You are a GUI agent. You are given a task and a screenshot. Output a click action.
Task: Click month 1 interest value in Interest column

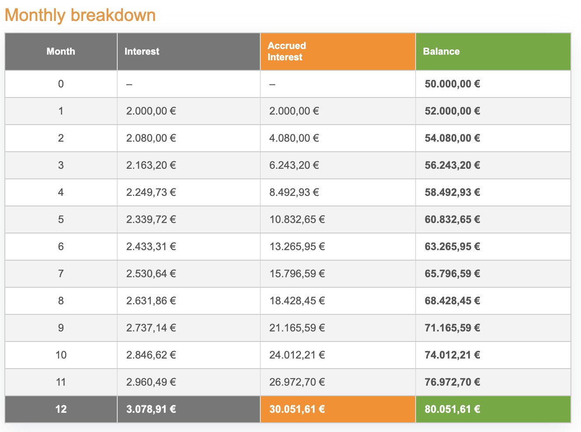tap(151, 111)
